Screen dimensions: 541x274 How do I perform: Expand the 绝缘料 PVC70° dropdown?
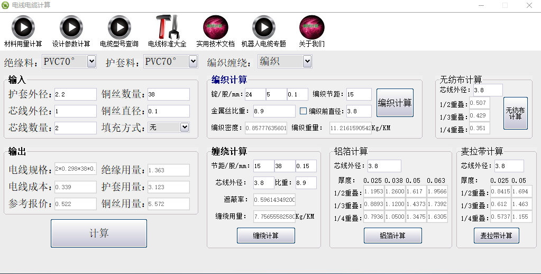point(91,62)
